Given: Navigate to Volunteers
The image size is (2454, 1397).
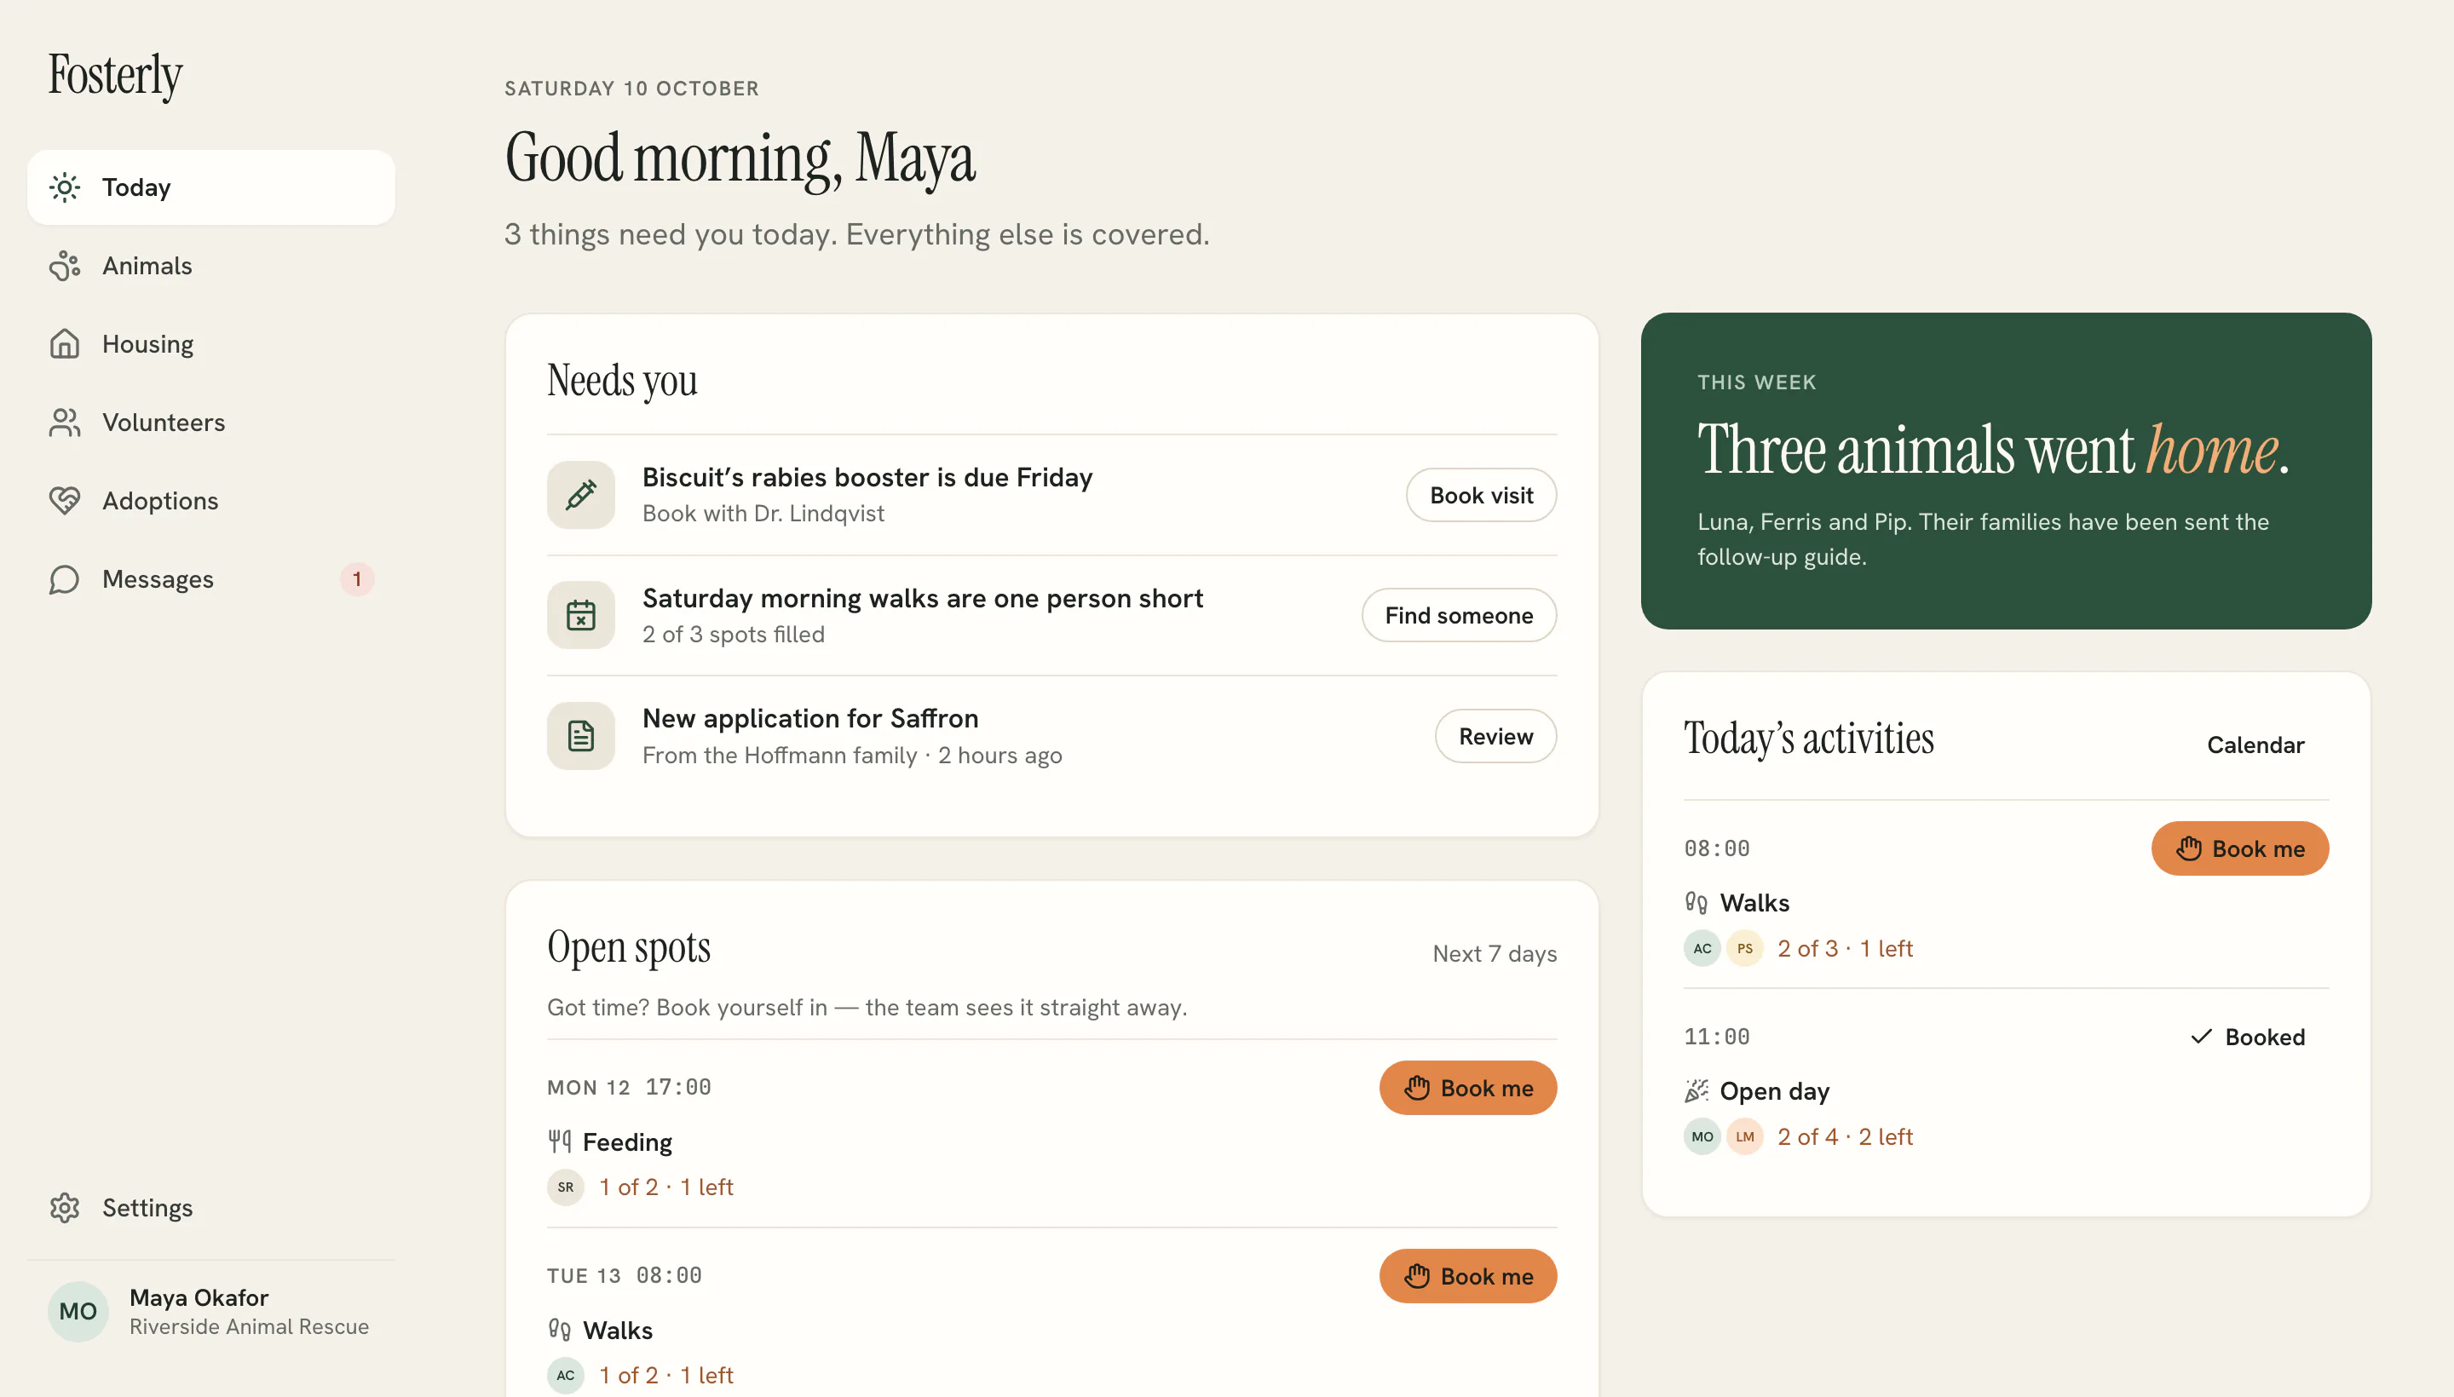Looking at the screenshot, I should tap(211, 423).
